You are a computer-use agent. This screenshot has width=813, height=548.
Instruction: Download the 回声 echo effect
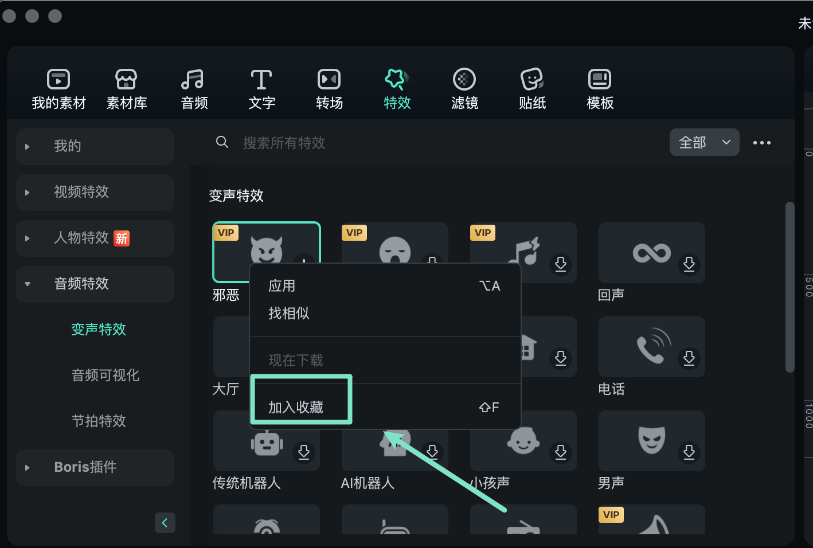point(689,265)
